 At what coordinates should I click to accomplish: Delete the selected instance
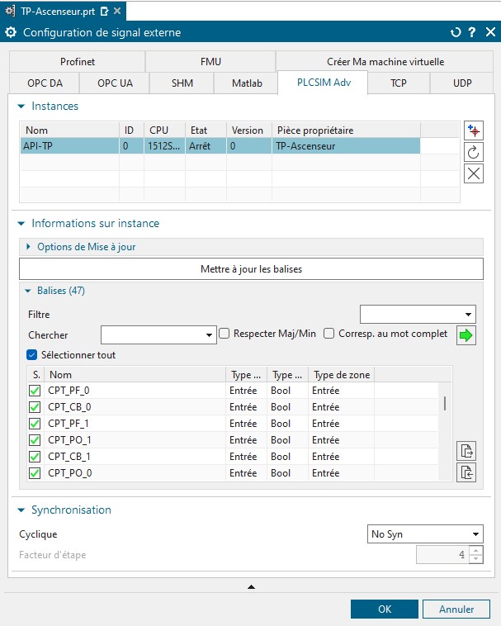pos(474,173)
